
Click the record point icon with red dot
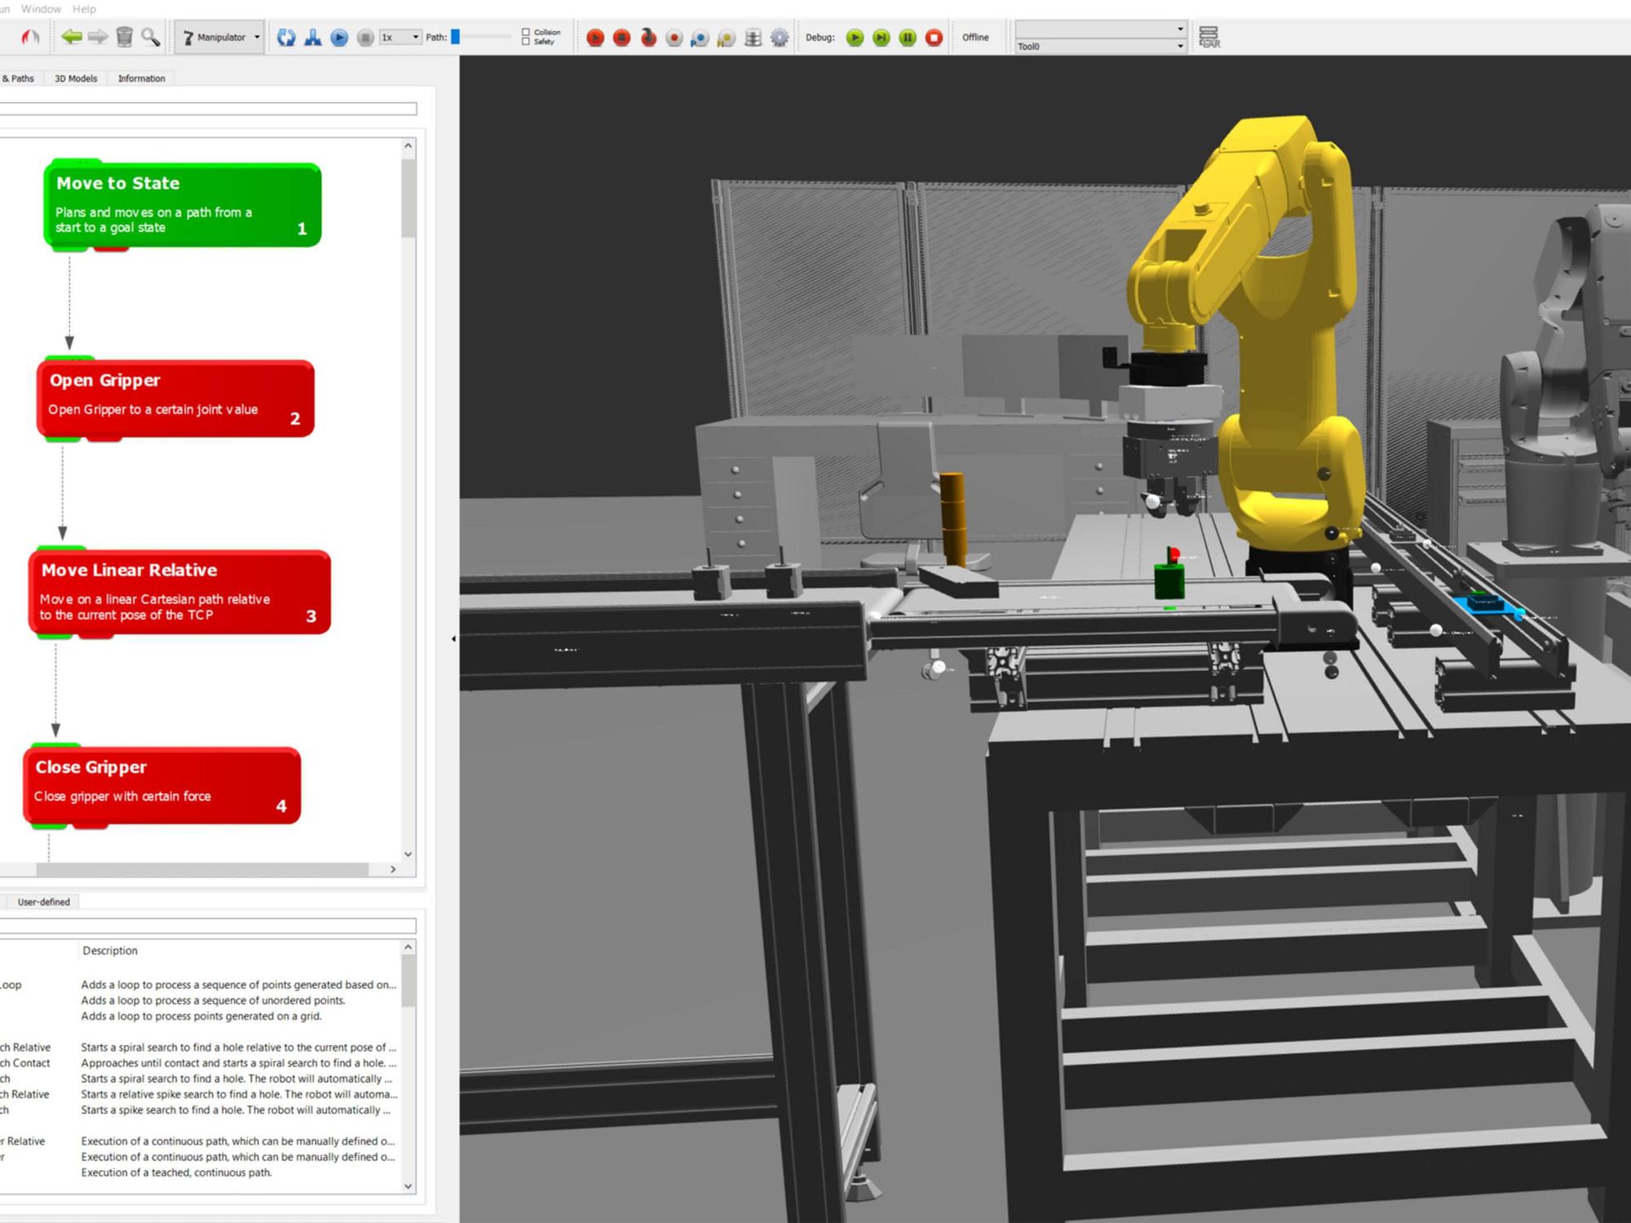tap(674, 38)
